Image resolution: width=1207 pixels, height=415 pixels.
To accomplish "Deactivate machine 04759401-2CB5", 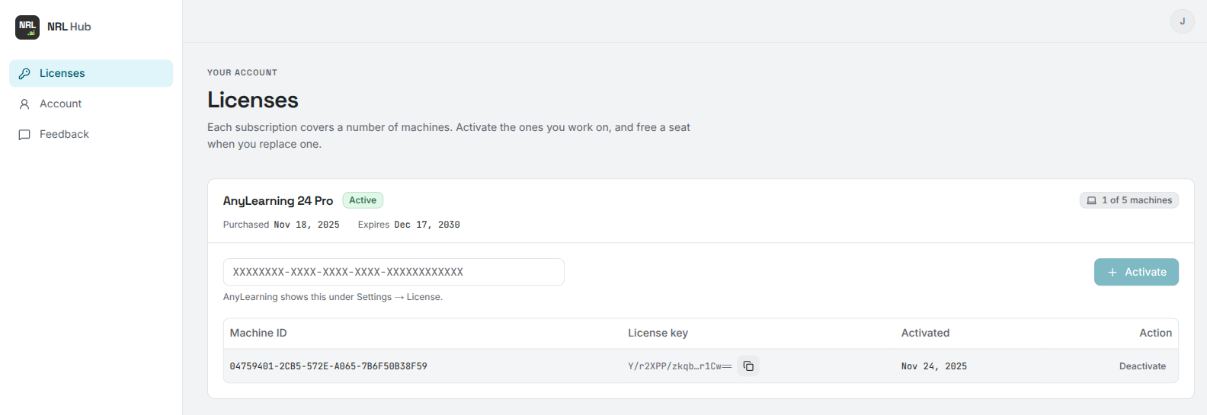I will pyautogui.click(x=1142, y=366).
